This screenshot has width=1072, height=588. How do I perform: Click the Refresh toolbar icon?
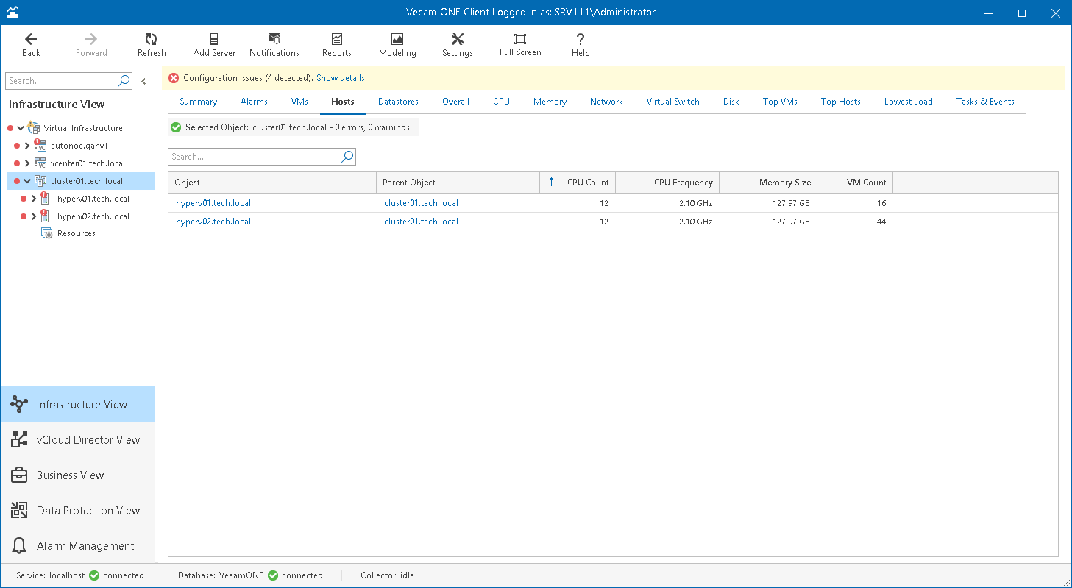pyautogui.click(x=152, y=44)
